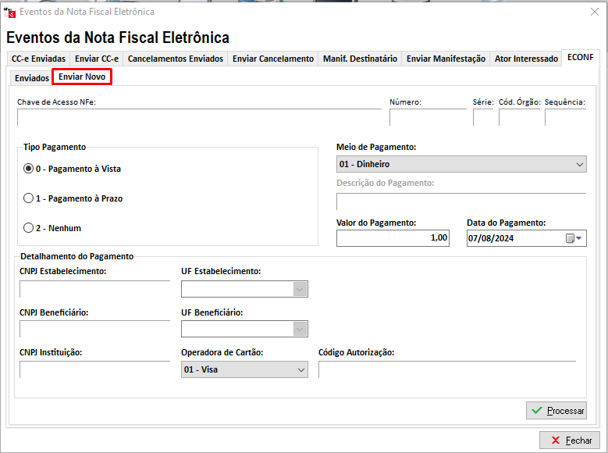The width and height of the screenshot is (608, 453).
Task: Open the Enviar Cancelamento tab
Action: [x=273, y=59]
